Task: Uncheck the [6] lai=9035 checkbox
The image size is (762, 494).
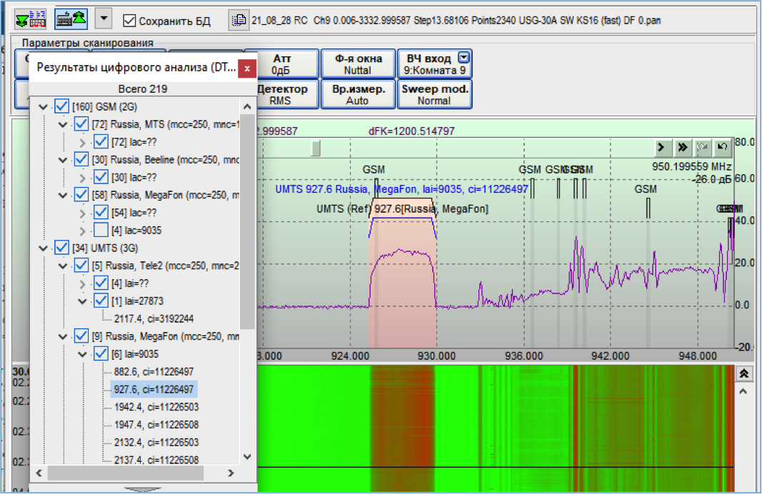Action: coord(101,353)
